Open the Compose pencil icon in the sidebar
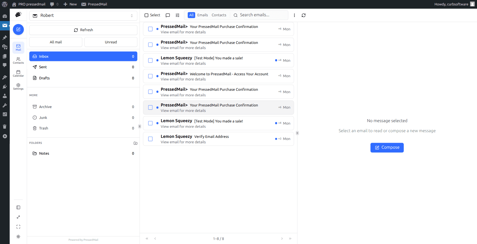The image size is (477, 244). point(18,29)
